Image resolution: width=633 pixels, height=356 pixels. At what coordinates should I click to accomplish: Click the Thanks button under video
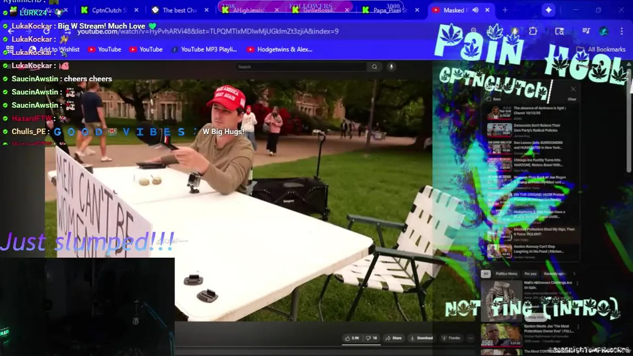click(x=451, y=338)
